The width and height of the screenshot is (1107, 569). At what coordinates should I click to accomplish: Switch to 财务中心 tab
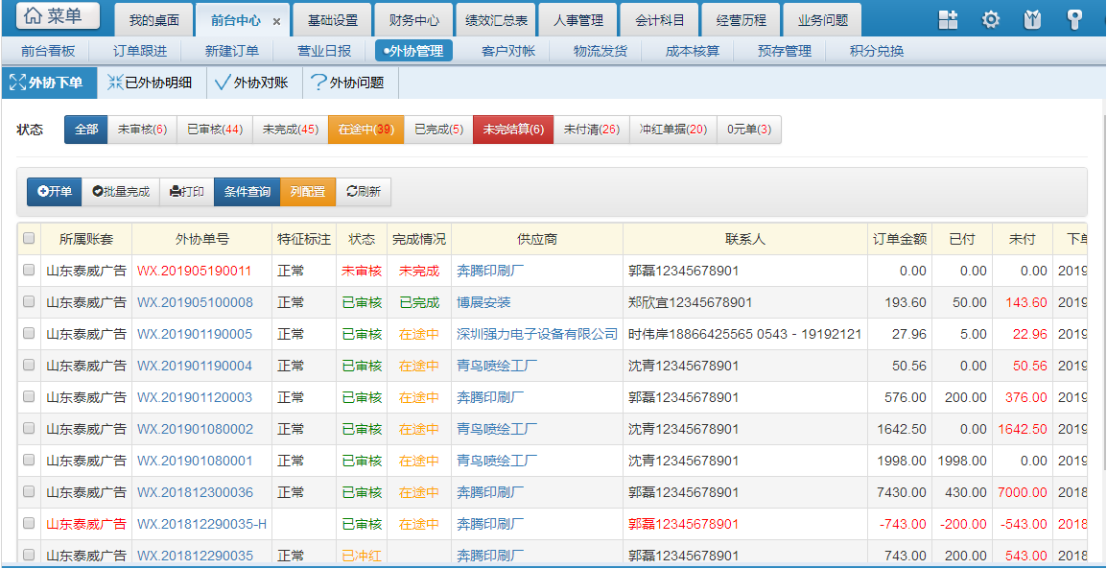(414, 20)
